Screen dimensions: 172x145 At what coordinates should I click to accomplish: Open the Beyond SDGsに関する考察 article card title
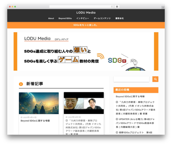click(x=35, y=121)
